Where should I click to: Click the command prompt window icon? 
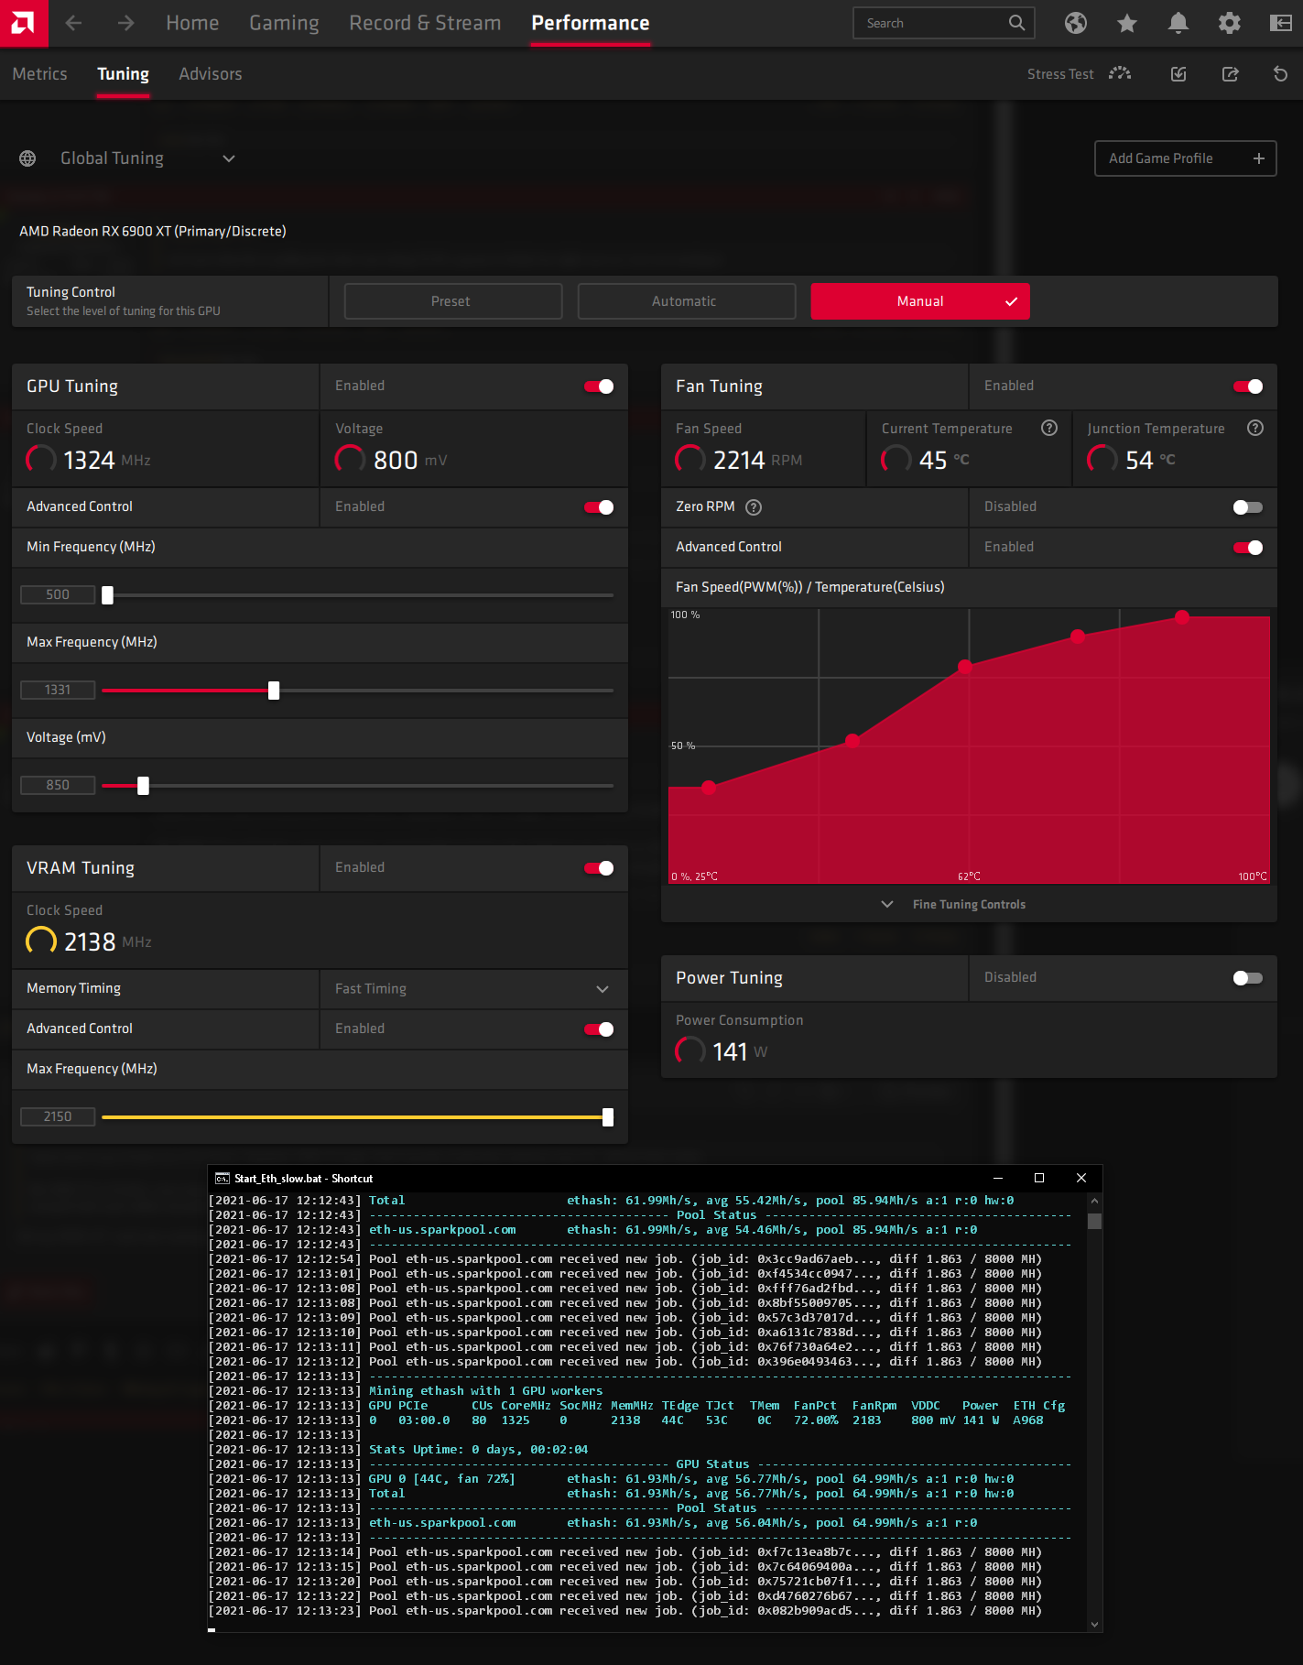(223, 1179)
